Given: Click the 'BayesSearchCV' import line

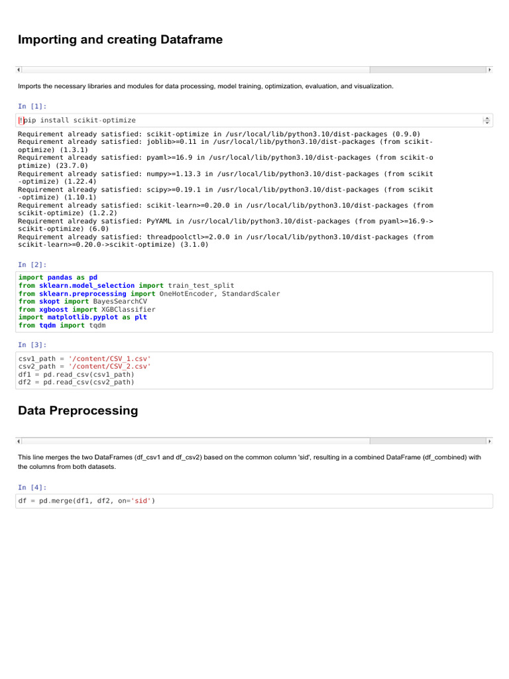Looking at the screenshot, I should pyautogui.click(x=83, y=302).
